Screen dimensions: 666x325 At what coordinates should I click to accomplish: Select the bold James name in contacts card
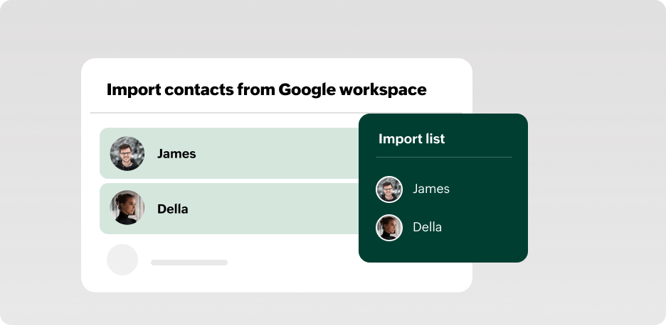click(x=176, y=153)
